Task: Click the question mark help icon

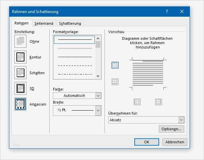Action: pos(167,11)
